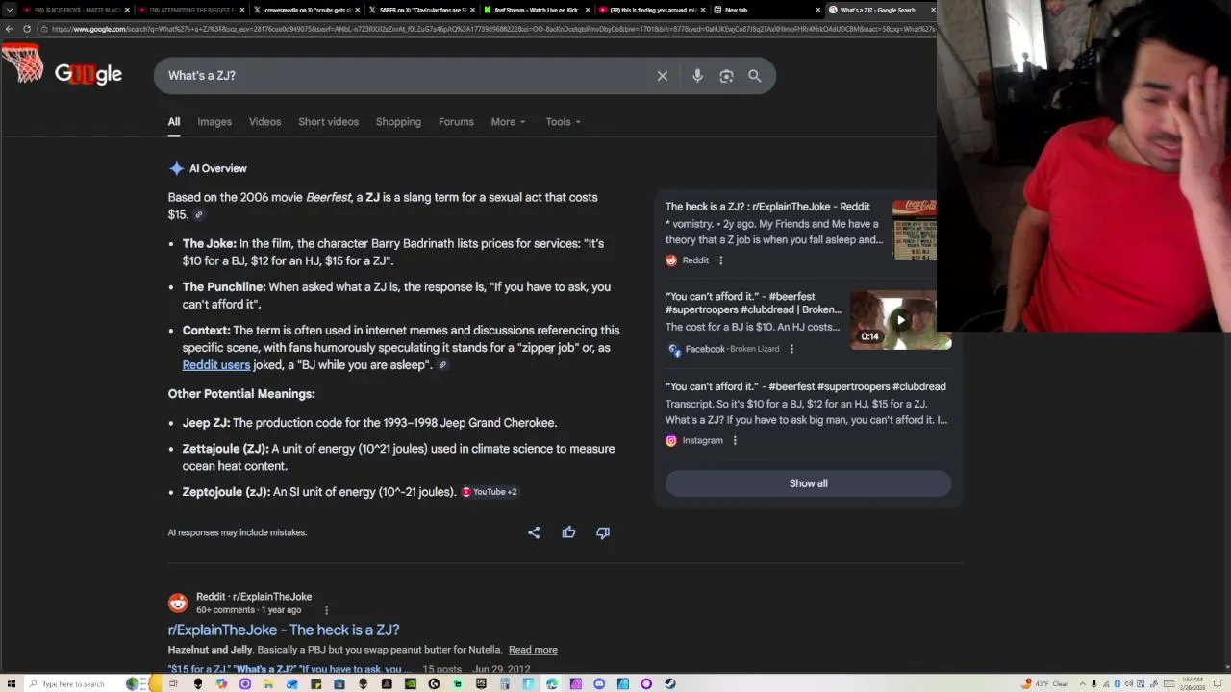
Task: Click the Google logo
Action: (x=88, y=74)
